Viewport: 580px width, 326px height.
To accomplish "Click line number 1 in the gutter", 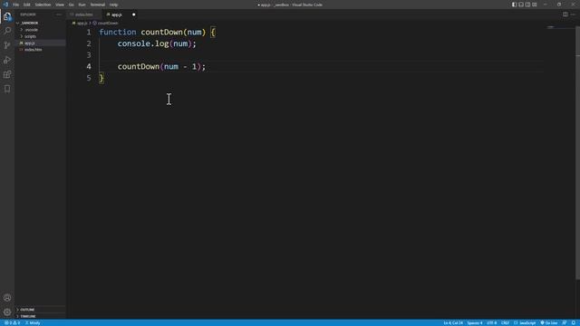I will [x=89, y=33].
